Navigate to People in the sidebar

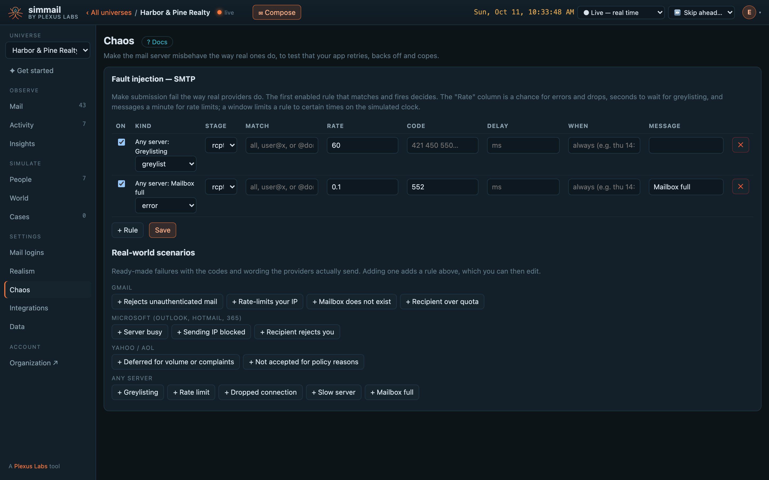(x=48, y=179)
